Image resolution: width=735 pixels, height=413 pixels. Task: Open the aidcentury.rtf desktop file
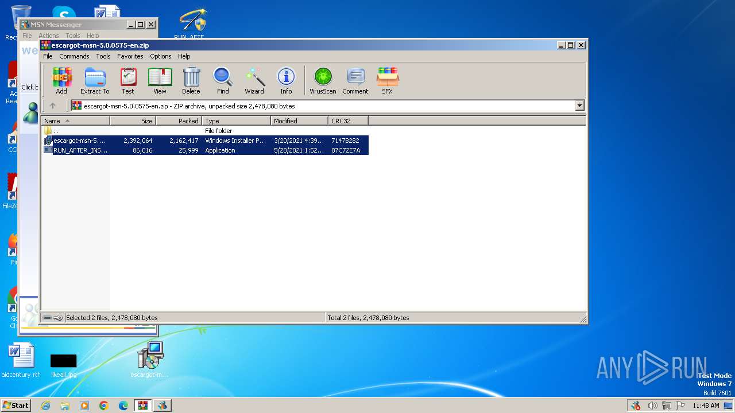point(21,361)
